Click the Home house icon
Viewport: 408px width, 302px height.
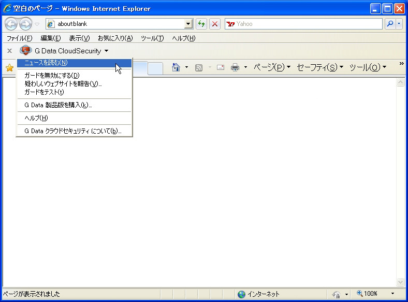tap(176, 67)
